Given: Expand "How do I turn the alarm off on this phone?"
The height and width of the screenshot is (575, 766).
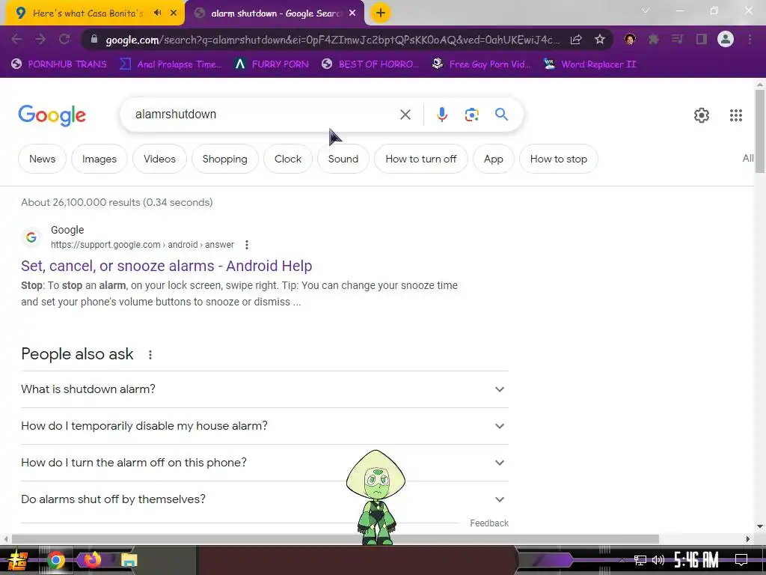Looking at the screenshot, I should [265, 463].
